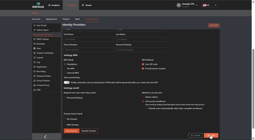Select No MFA radio option
The image size is (255, 140).
click(x=65, y=69)
